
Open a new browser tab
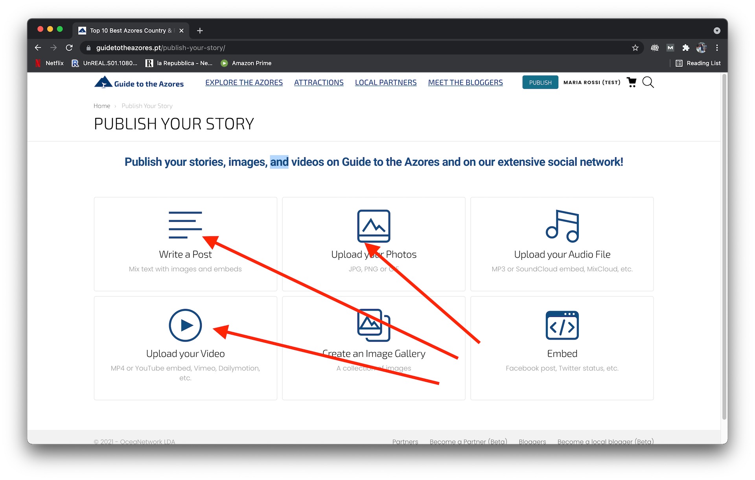tap(200, 30)
